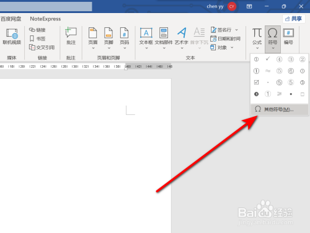Image resolution: width=310 pixels, height=233 pixels.
Task: Click the 链接 hyperlink button
Action: pyautogui.click(x=37, y=30)
